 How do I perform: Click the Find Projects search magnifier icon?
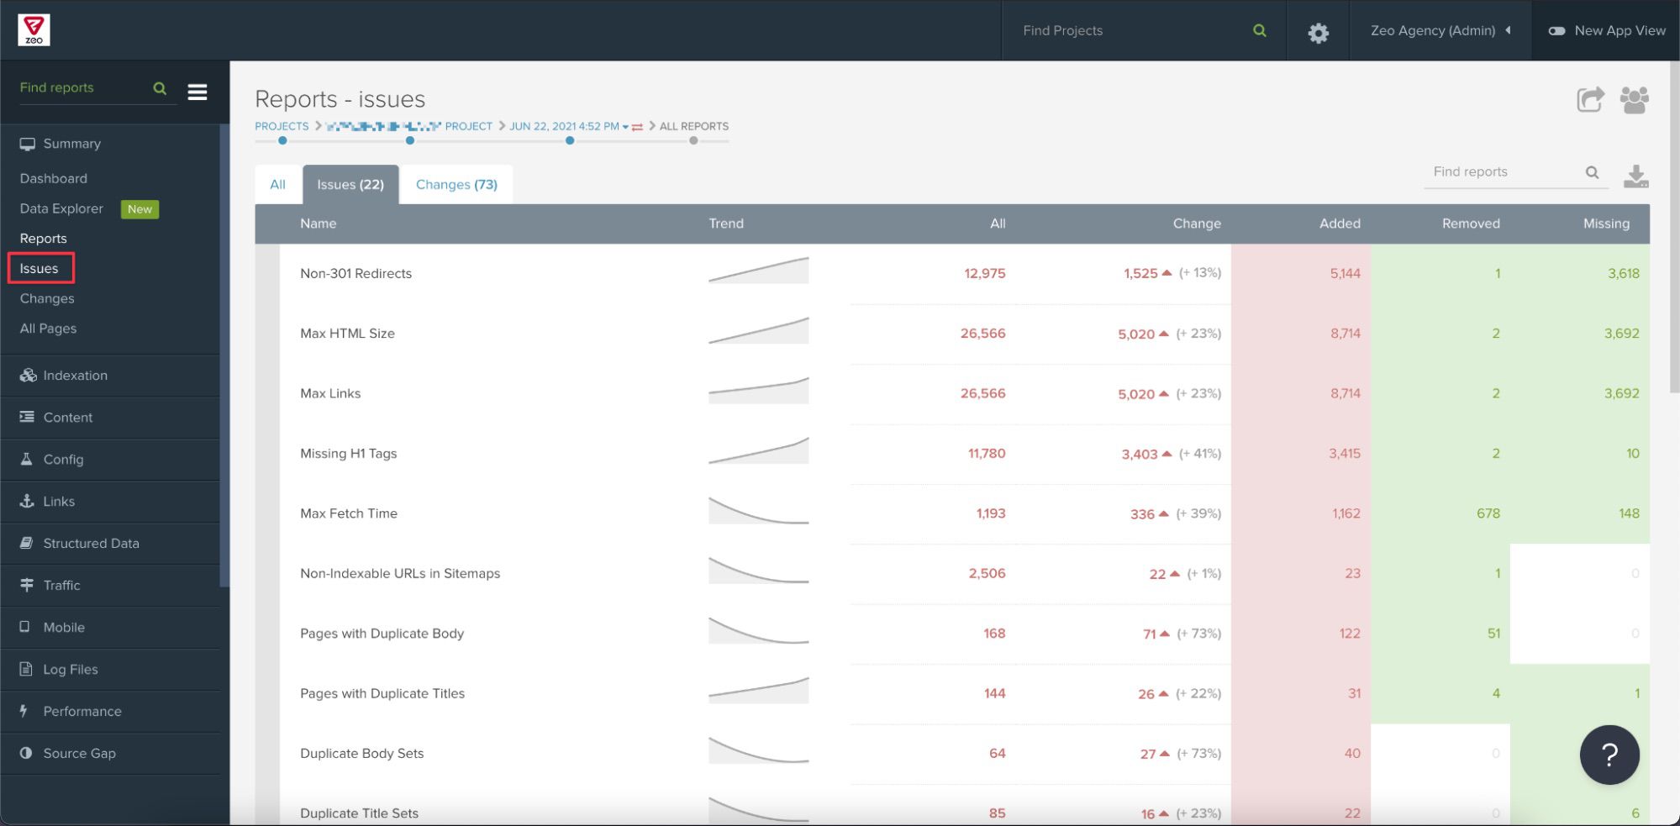pyautogui.click(x=1259, y=30)
